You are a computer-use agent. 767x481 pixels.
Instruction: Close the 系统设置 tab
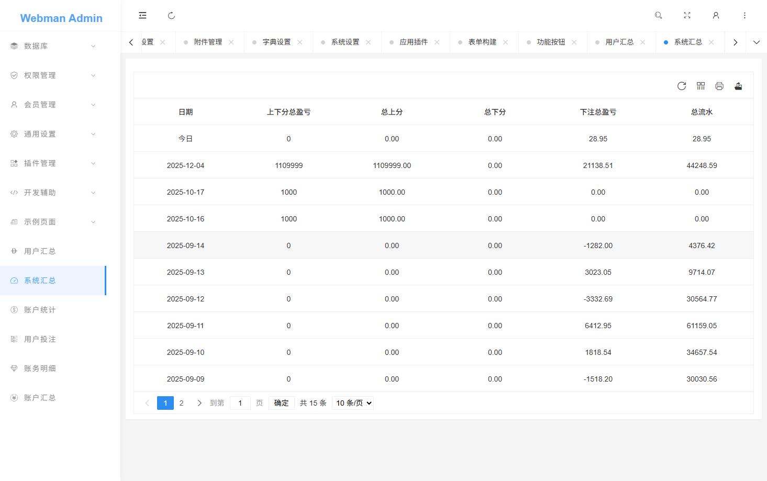(x=369, y=42)
